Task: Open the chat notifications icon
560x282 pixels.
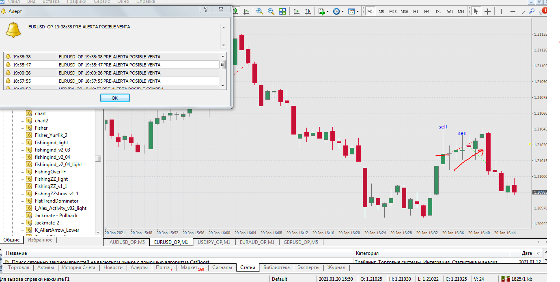Action: [543, 11]
